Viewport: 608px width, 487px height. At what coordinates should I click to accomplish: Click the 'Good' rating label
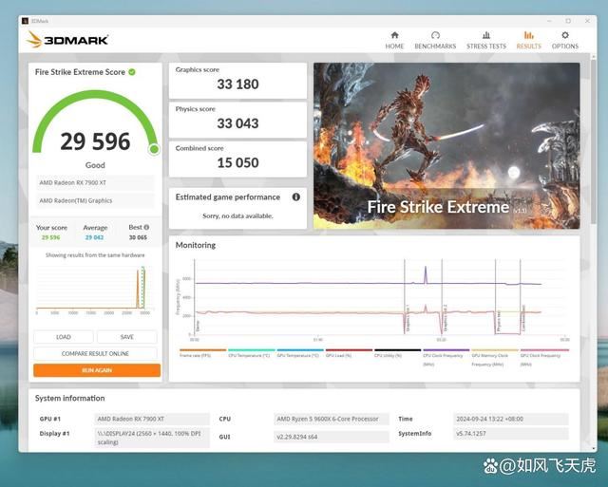pos(95,165)
